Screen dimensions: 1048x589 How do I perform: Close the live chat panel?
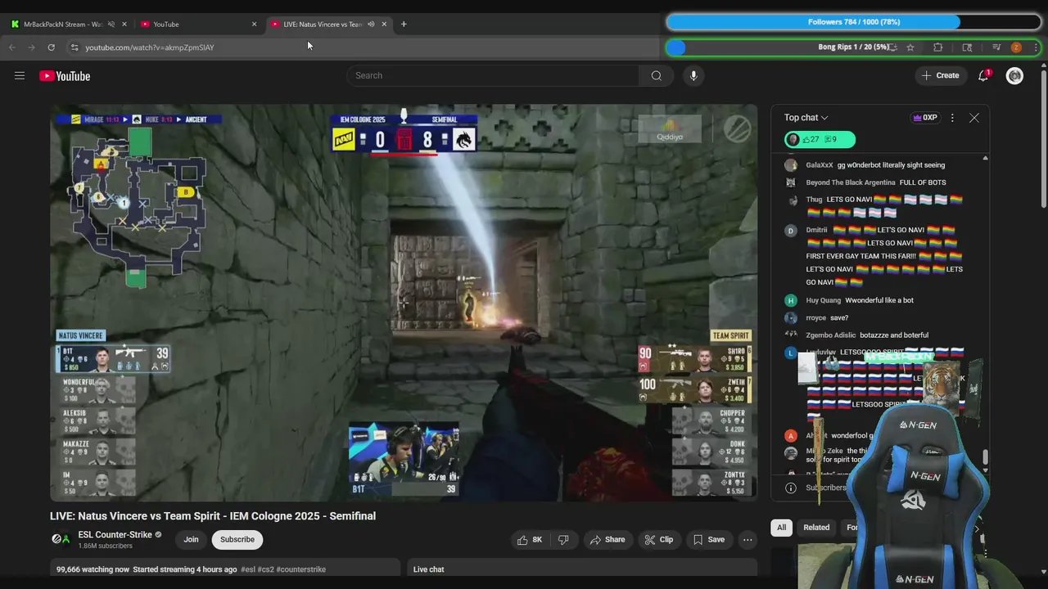click(x=974, y=118)
